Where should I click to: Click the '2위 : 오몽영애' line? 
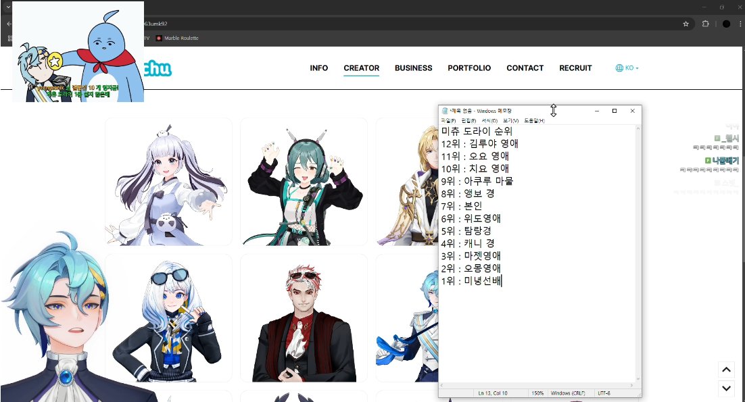tap(471, 268)
